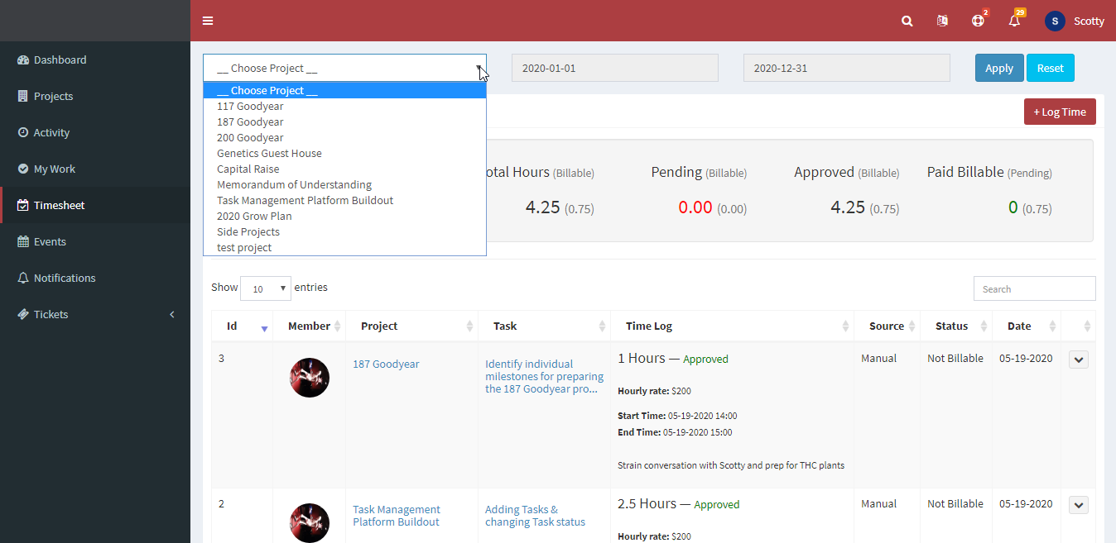Open the search magnifier icon in header
The image size is (1116, 543).
907,21
